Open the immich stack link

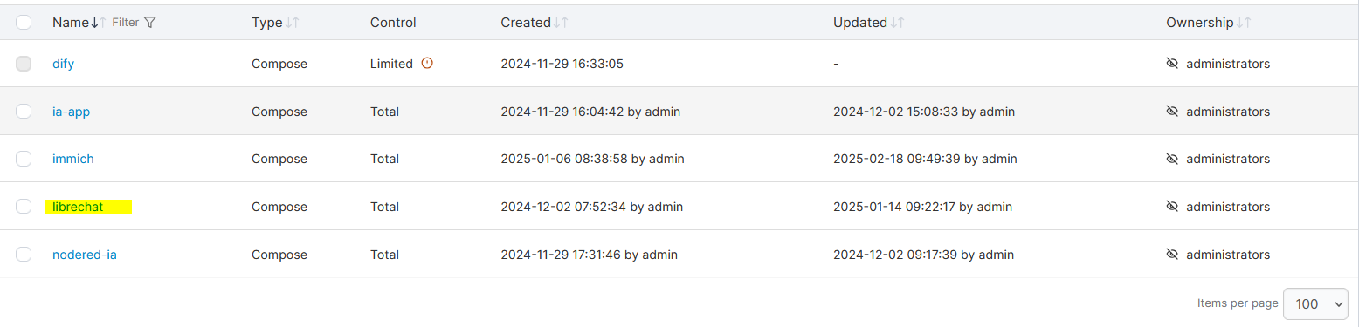[73, 159]
